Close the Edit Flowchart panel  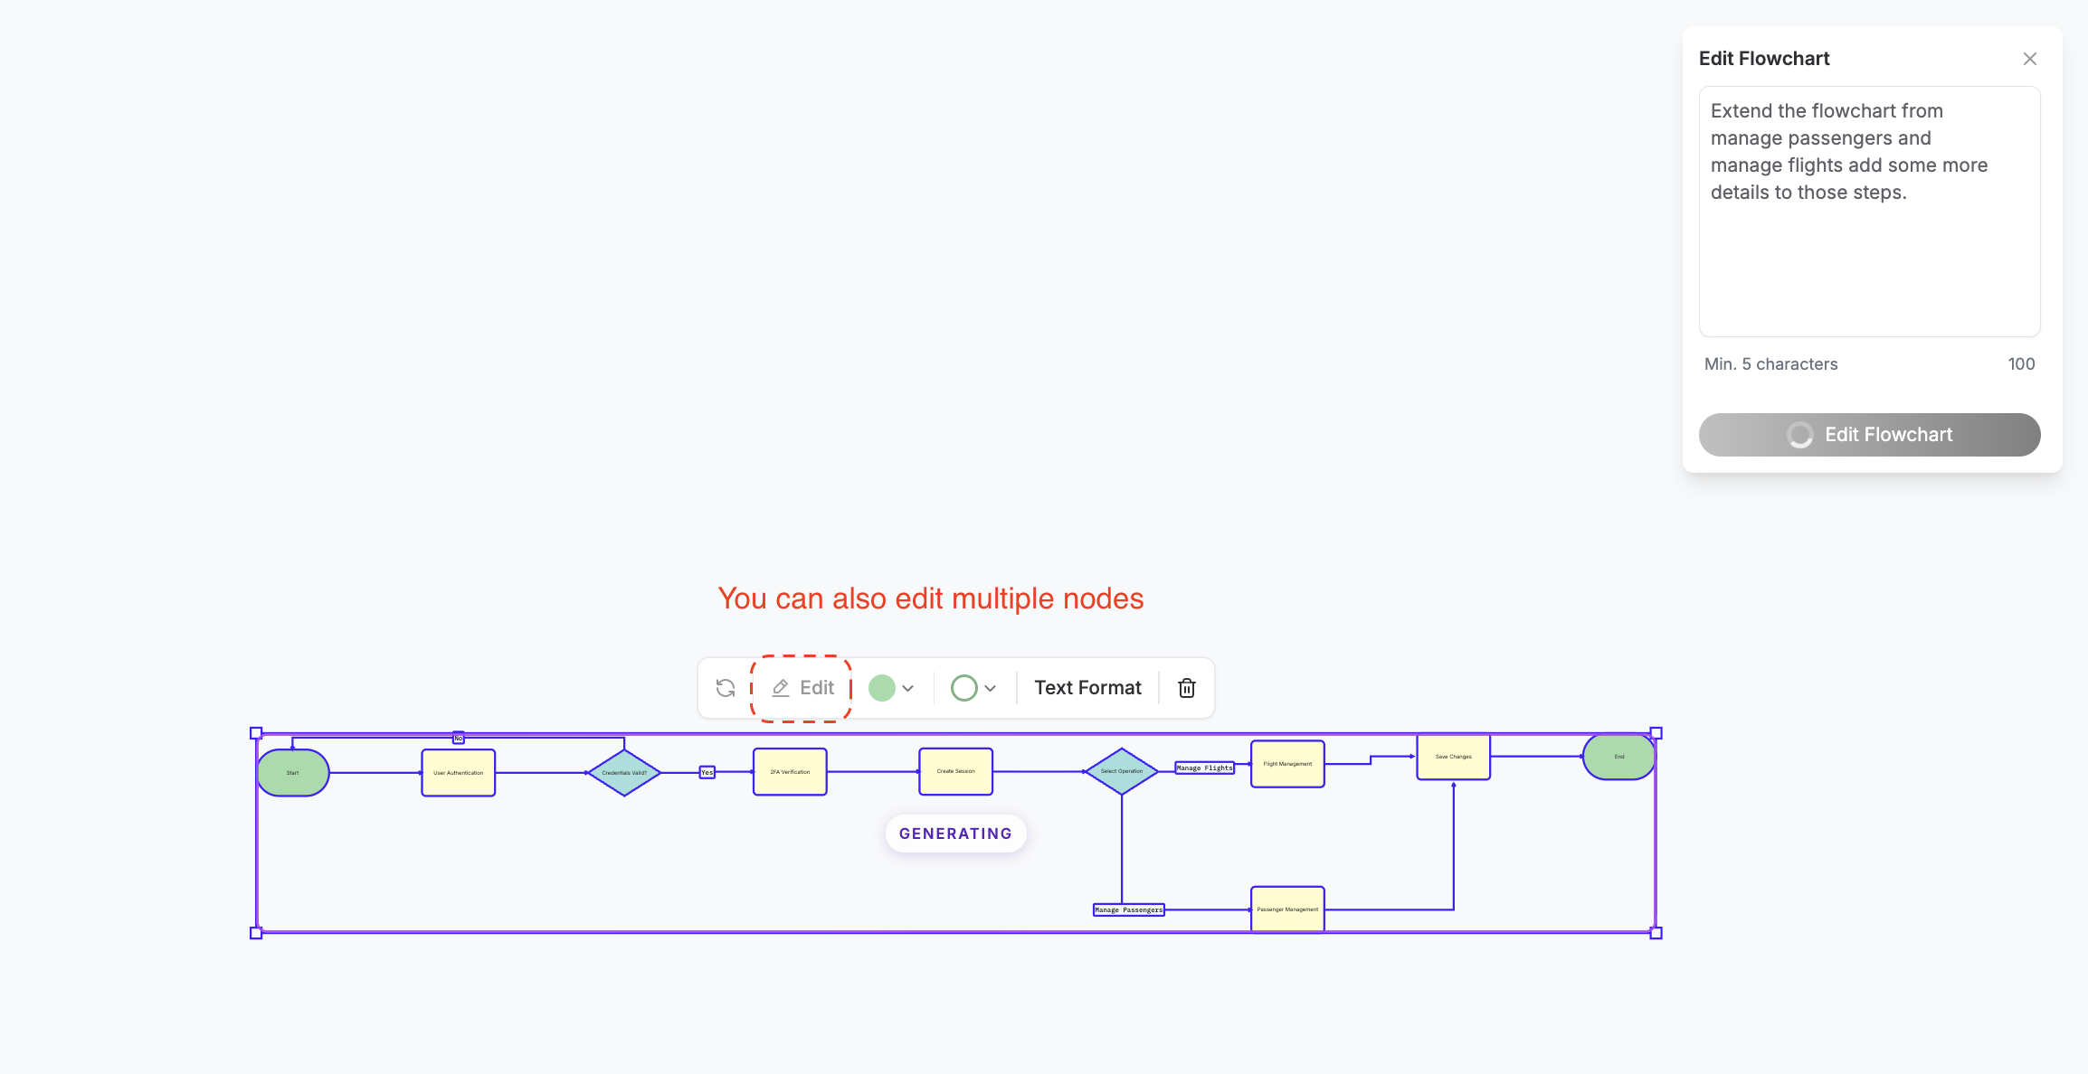point(2029,59)
